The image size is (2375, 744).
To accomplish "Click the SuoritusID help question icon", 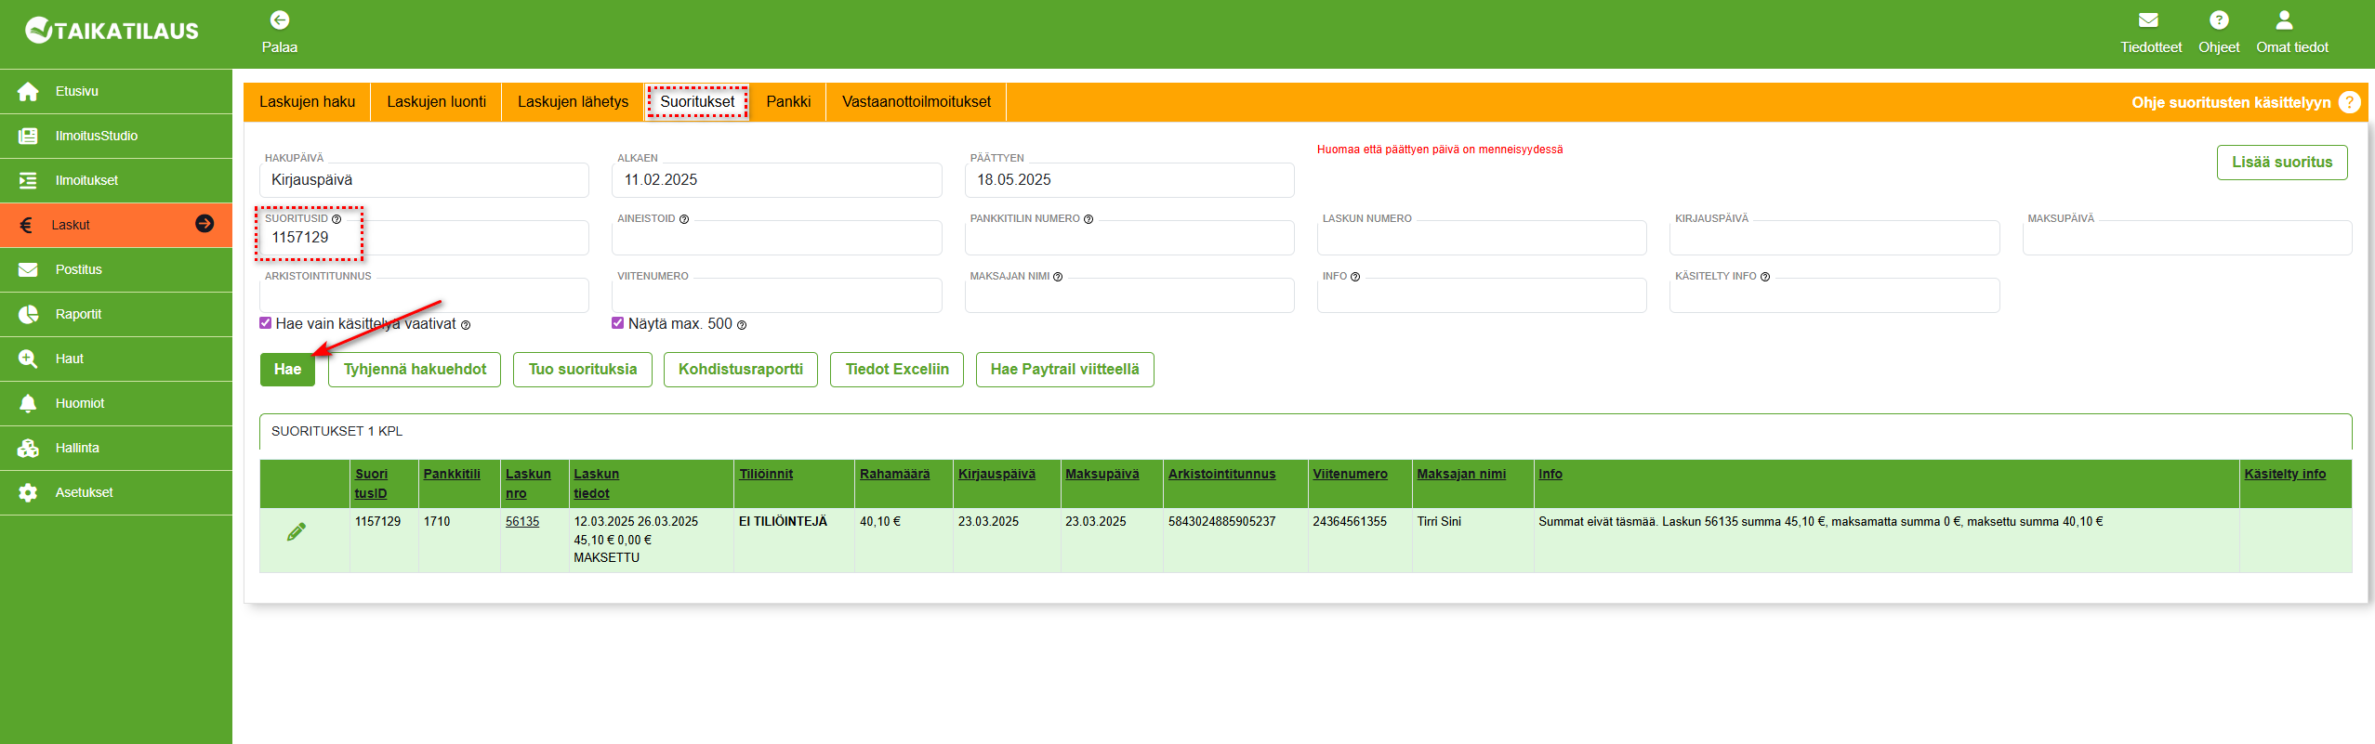I will click(x=336, y=219).
